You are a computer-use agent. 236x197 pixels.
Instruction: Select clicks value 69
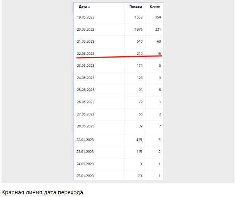159,42
